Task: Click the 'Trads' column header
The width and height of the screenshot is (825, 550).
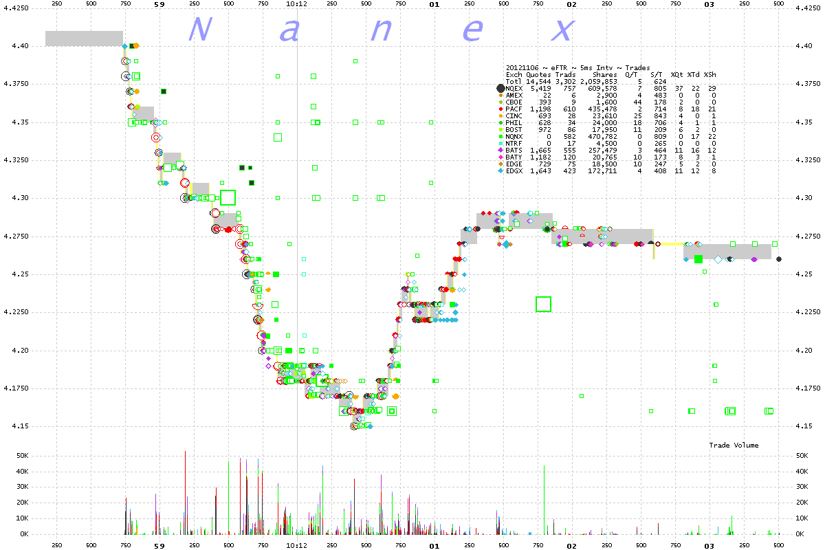Action: [x=565, y=74]
